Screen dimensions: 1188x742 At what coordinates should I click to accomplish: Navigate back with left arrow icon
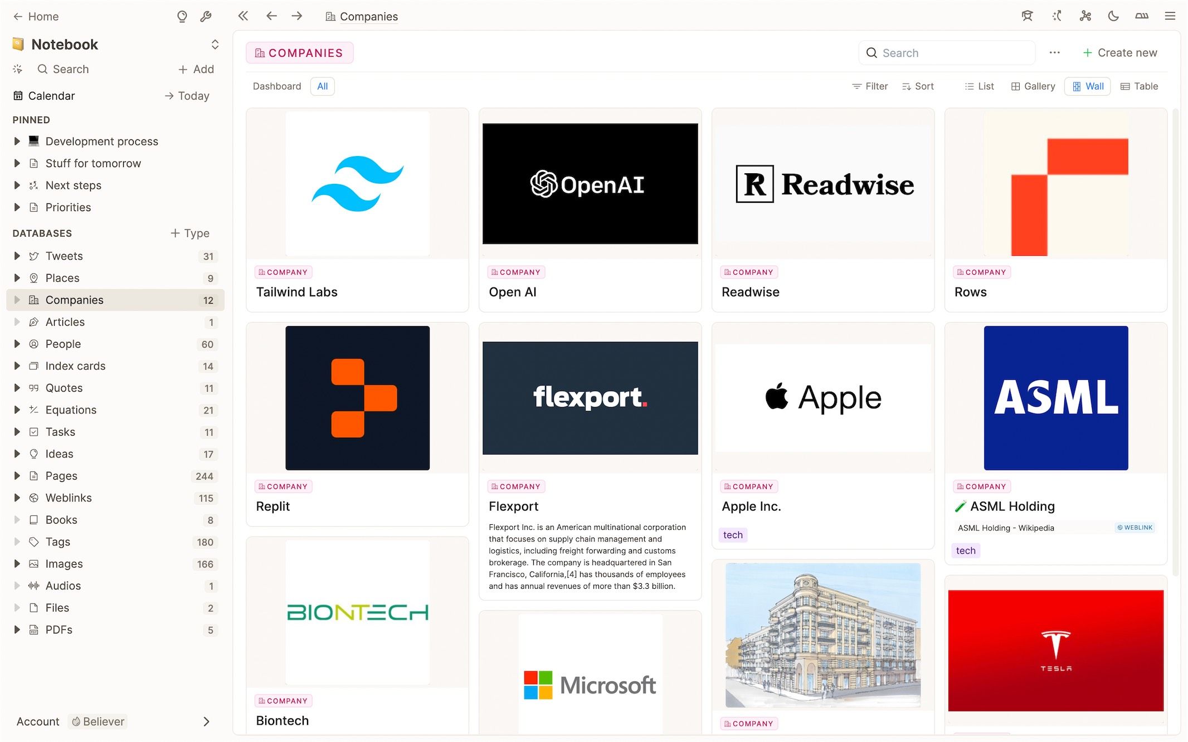pyautogui.click(x=271, y=16)
